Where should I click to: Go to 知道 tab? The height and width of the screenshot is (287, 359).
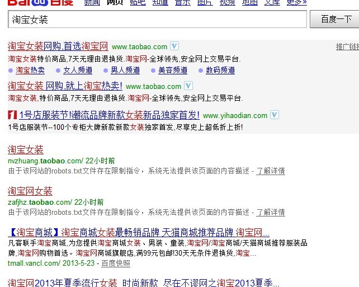(x=160, y=2)
